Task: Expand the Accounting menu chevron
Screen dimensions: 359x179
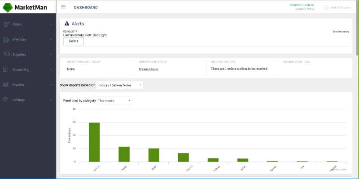Action: pyautogui.click(x=51, y=70)
